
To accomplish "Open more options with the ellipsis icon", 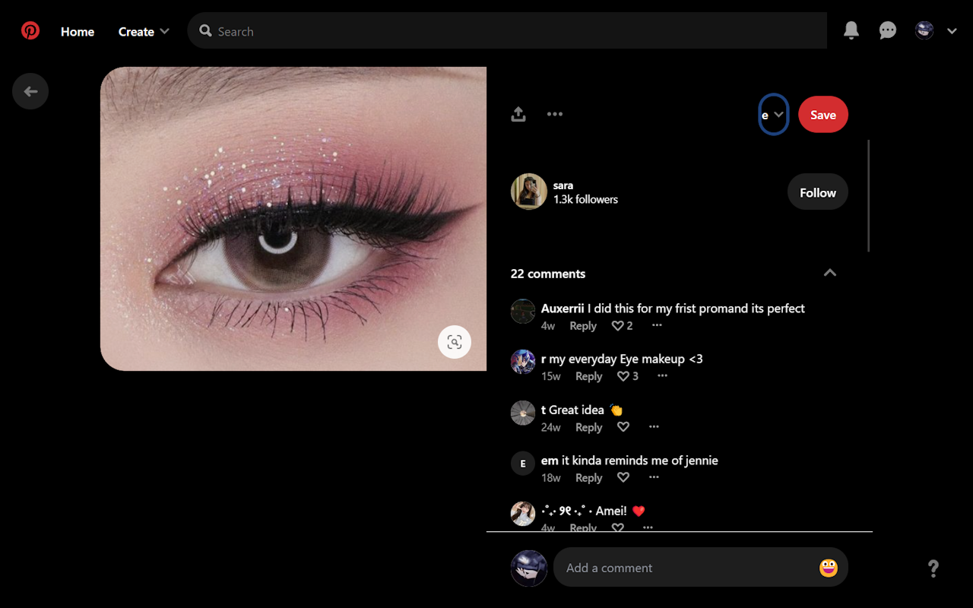I will click(554, 114).
